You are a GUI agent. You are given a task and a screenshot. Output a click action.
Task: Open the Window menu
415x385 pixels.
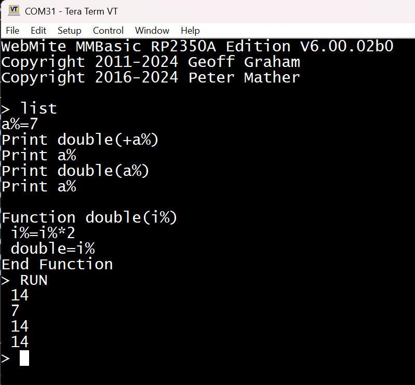tap(152, 31)
